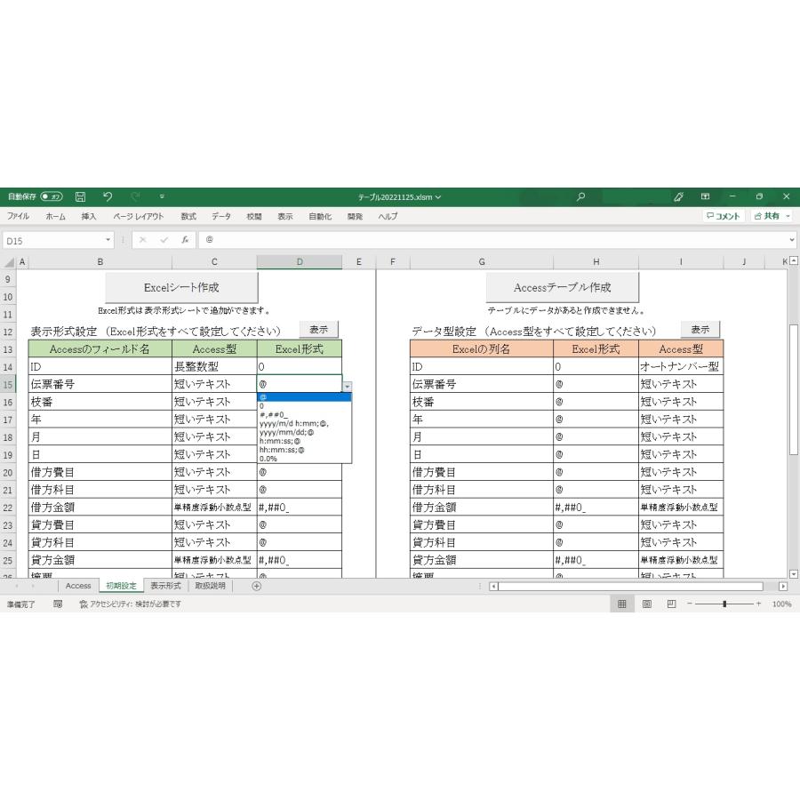
Task: Click the Undo icon in the title bar
Action: (x=108, y=196)
